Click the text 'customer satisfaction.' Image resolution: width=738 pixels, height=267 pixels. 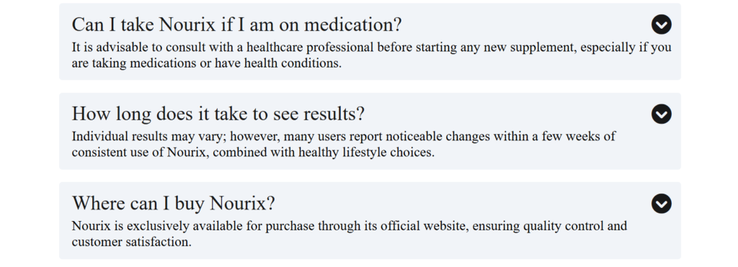(x=132, y=242)
